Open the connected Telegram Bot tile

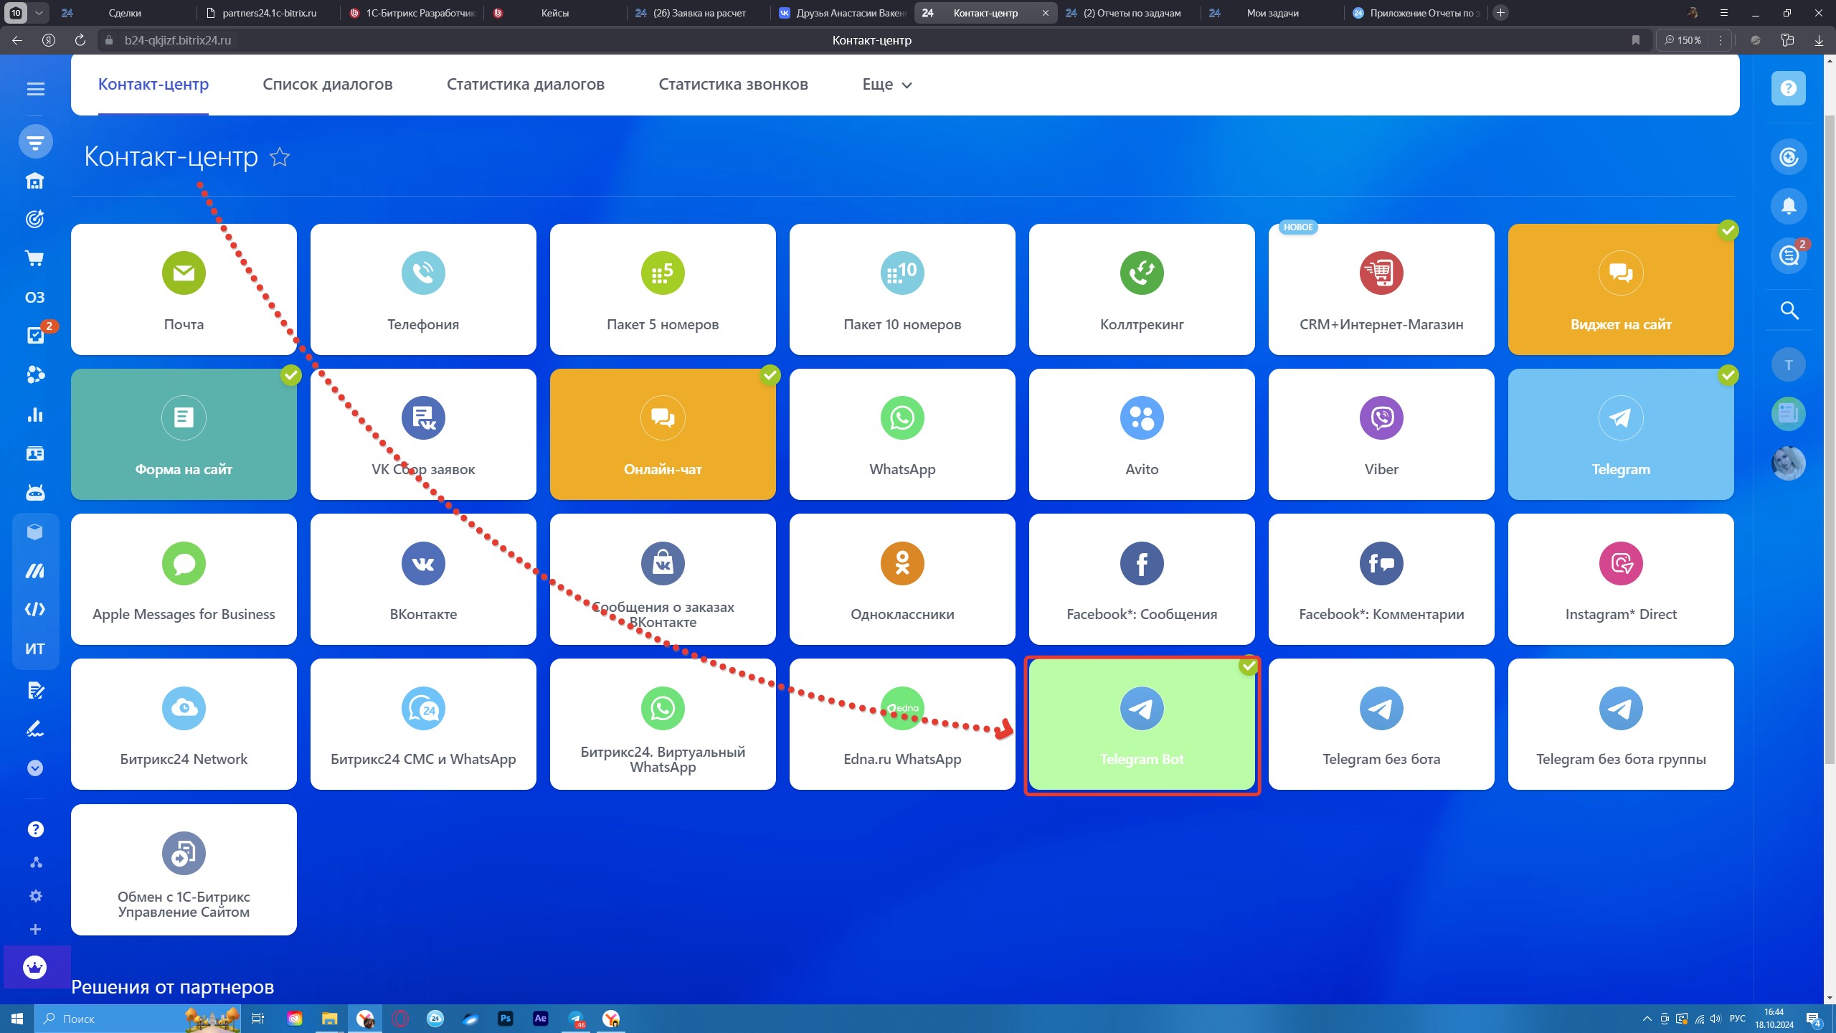click(1142, 725)
